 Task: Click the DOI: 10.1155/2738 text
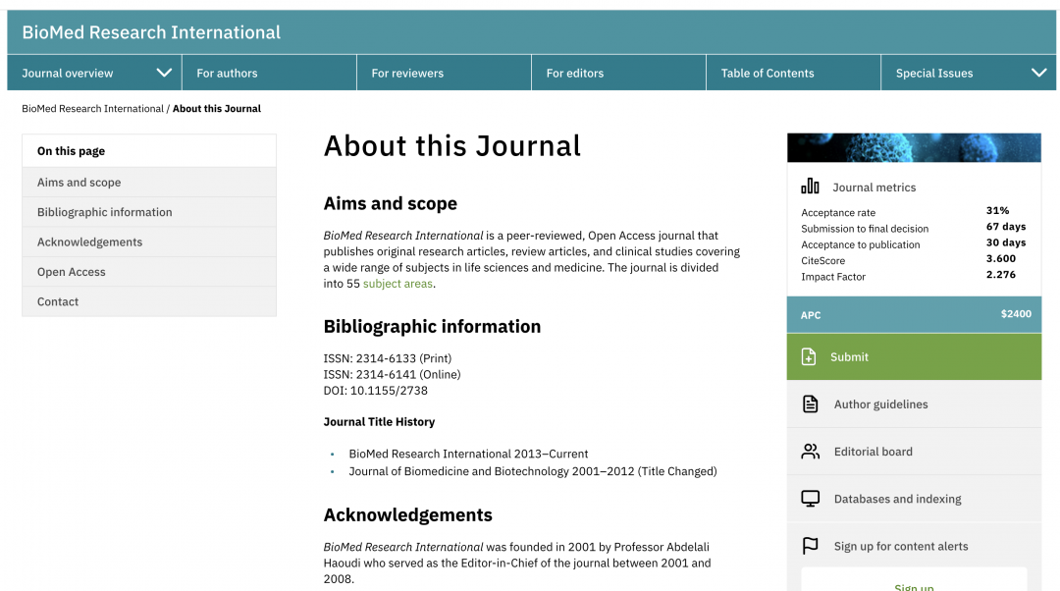[375, 390]
